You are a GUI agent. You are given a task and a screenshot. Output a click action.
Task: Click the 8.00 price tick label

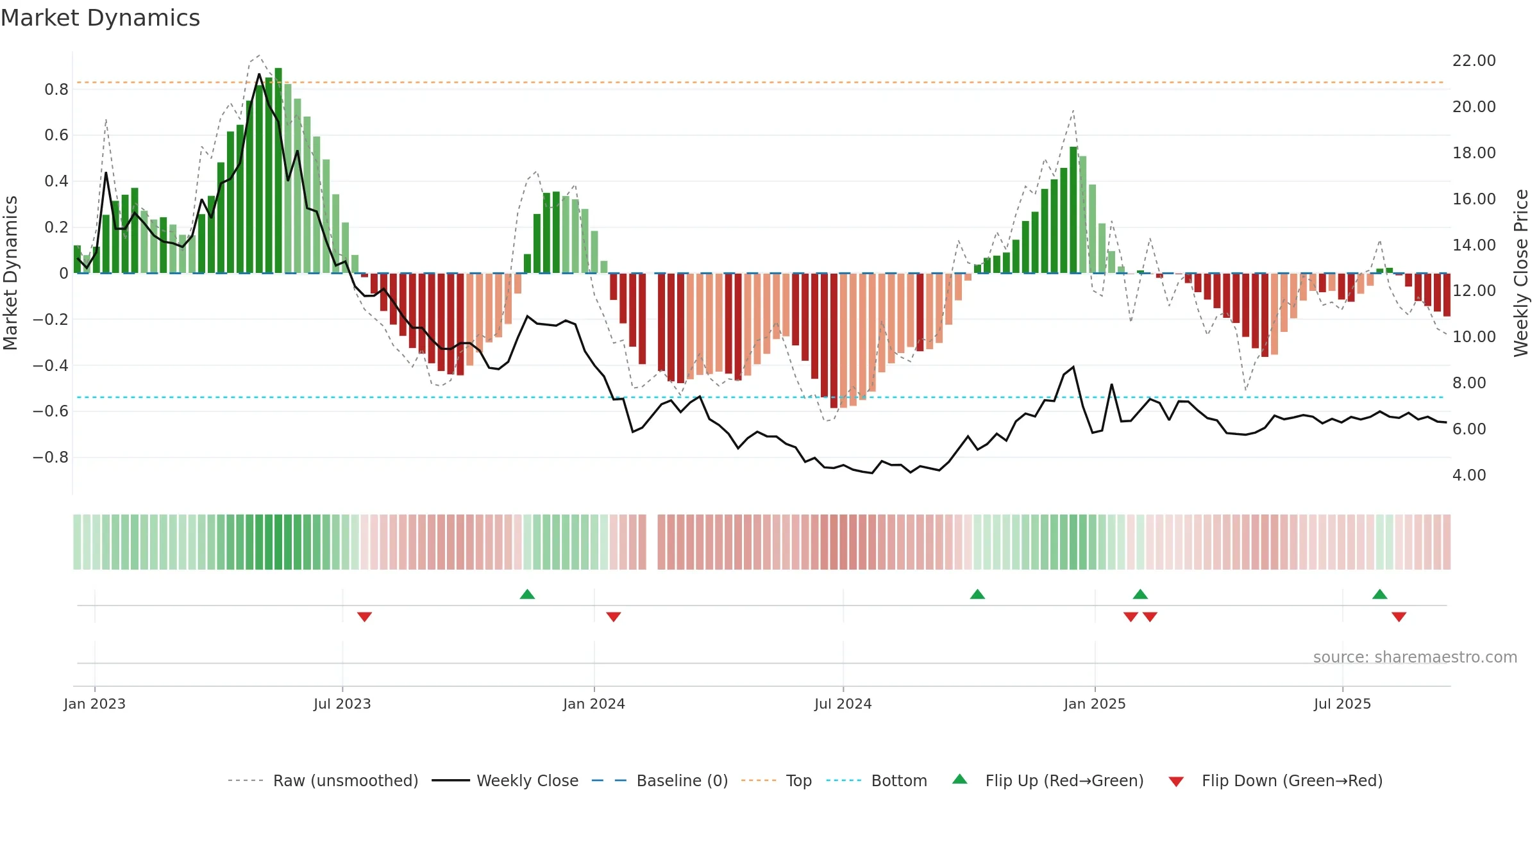1469,383
